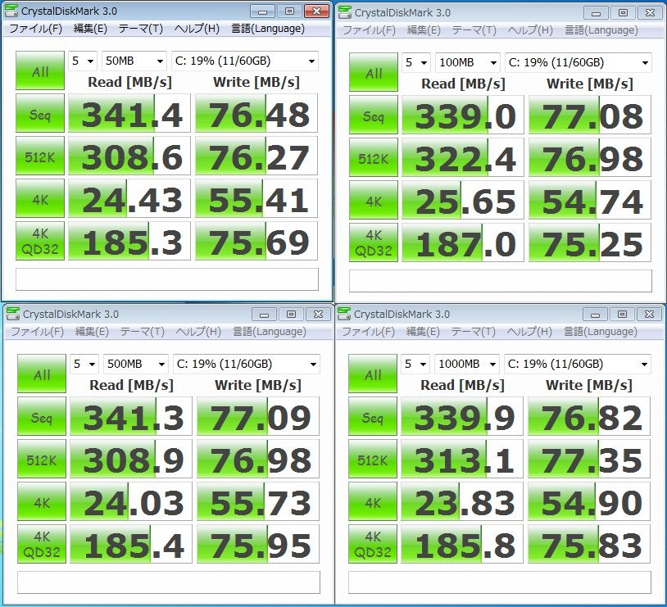The height and width of the screenshot is (607, 667).
Task: Open the test count dropdown in the 1000MB window
Action: (415, 364)
